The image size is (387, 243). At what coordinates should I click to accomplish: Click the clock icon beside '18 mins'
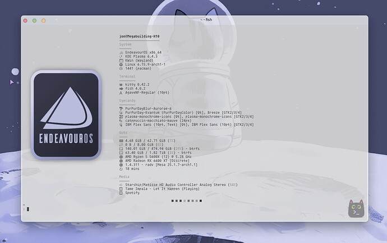tap(121, 169)
